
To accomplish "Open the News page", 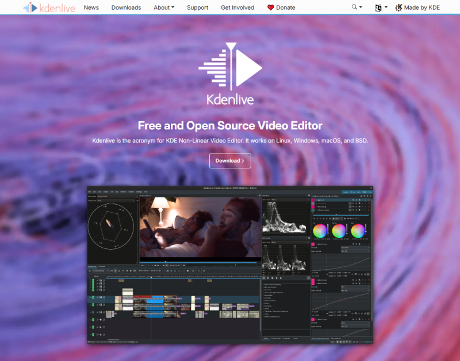I will [x=91, y=7].
